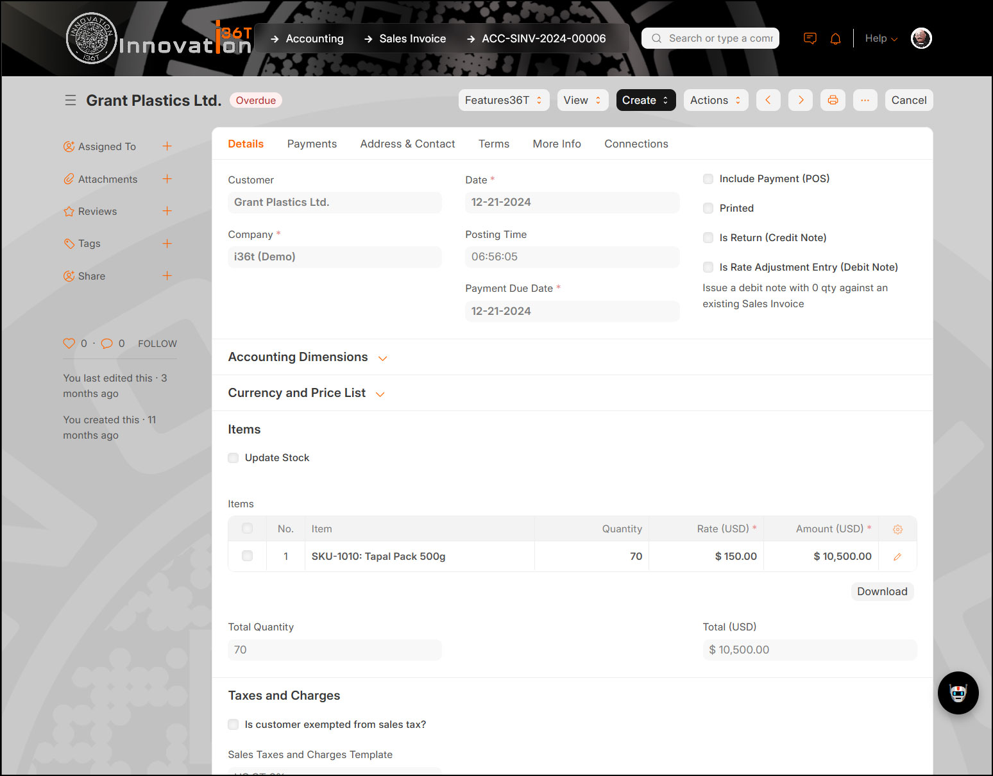Switch to the Payments tab
Image resolution: width=993 pixels, height=776 pixels.
click(x=312, y=144)
